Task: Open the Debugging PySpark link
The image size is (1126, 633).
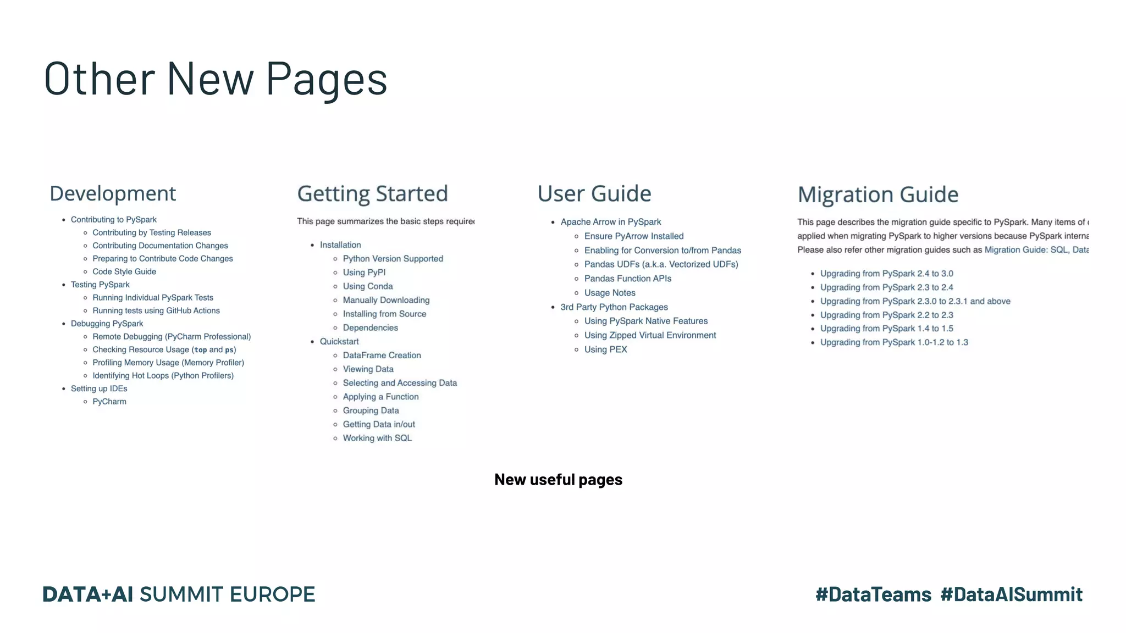Action: (x=107, y=324)
